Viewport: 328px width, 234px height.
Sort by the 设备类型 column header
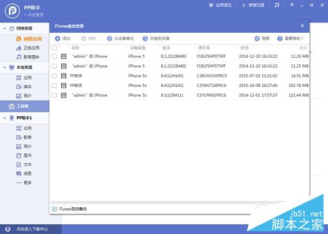point(138,48)
